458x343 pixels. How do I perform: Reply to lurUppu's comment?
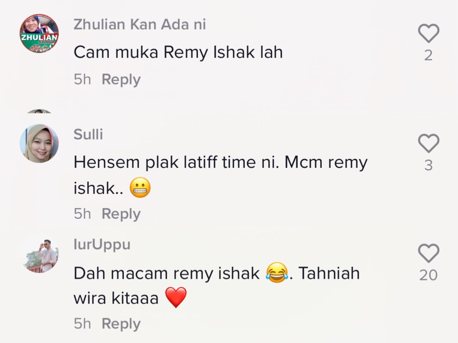pyautogui.click(x=121, y=324)
